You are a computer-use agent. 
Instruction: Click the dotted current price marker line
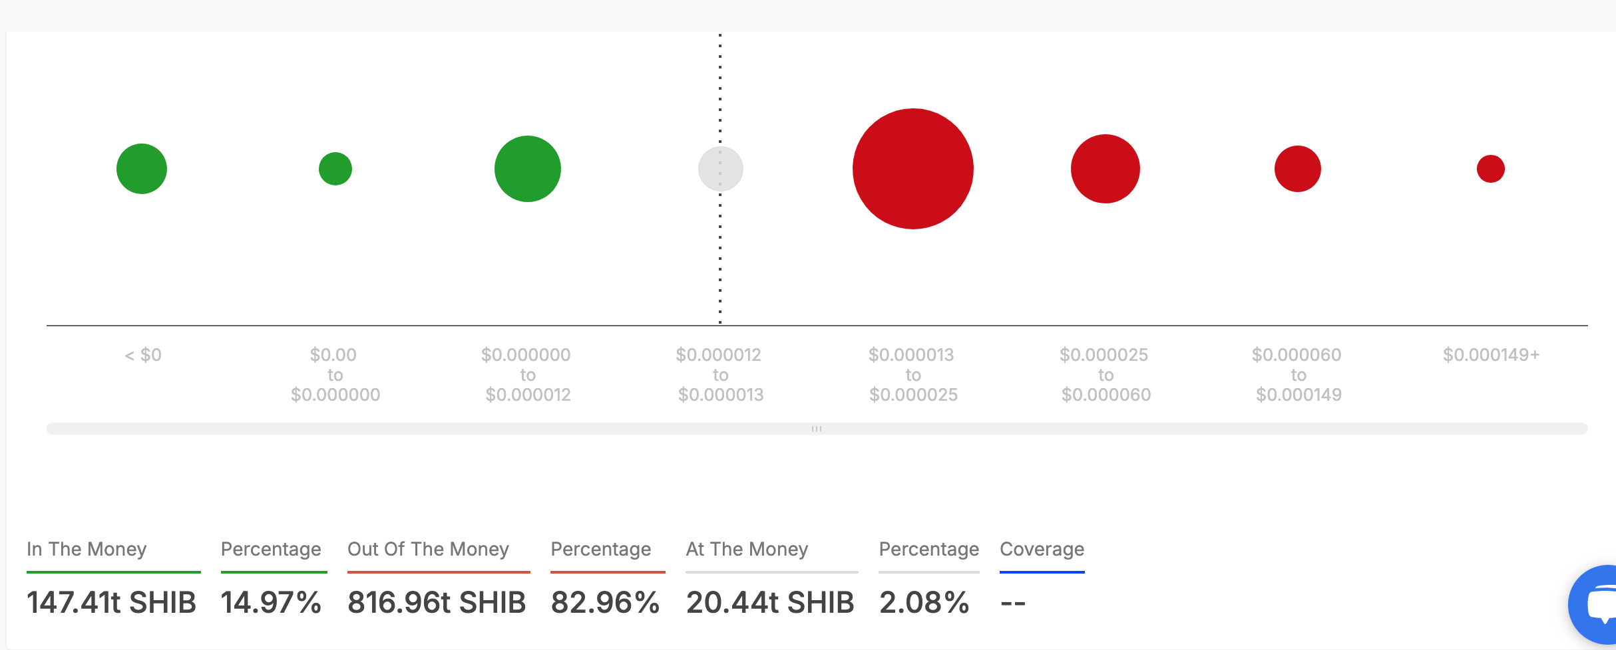(720, 266)
